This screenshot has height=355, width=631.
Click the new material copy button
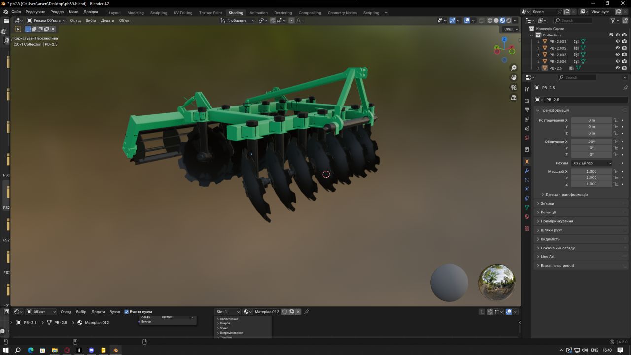(x=291, y=312)
